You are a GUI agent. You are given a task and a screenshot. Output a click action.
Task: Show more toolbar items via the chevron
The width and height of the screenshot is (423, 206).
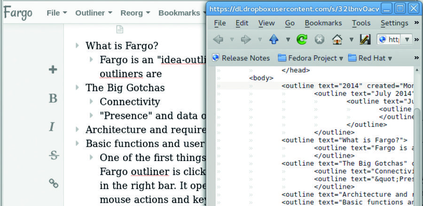point(416,40)
